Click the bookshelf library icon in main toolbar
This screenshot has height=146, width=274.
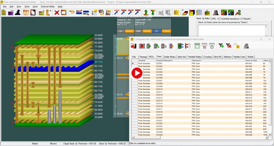pos(216,12)
